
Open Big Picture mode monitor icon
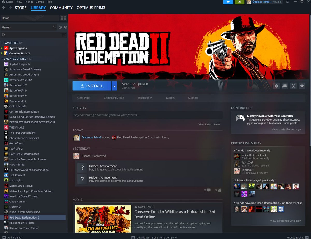pos(287,2)
